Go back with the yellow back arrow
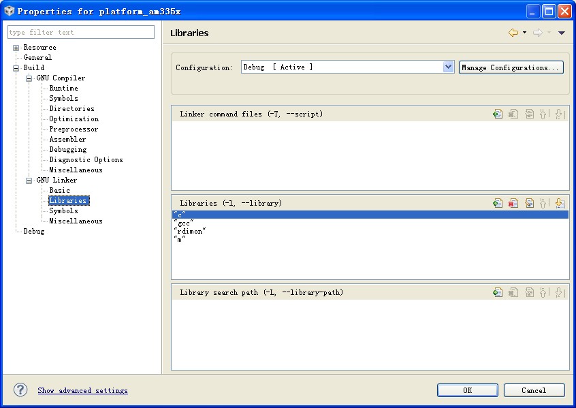576x408 pixels. [513, 33]
